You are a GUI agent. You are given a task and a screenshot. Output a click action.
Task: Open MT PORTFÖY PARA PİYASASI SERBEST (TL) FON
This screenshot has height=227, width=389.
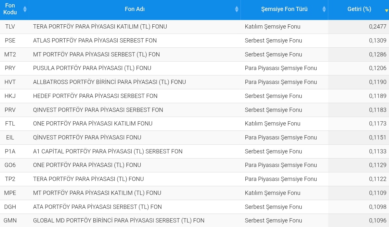(96, 54)
